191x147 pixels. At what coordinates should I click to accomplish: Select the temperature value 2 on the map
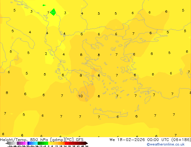point(46,54)
